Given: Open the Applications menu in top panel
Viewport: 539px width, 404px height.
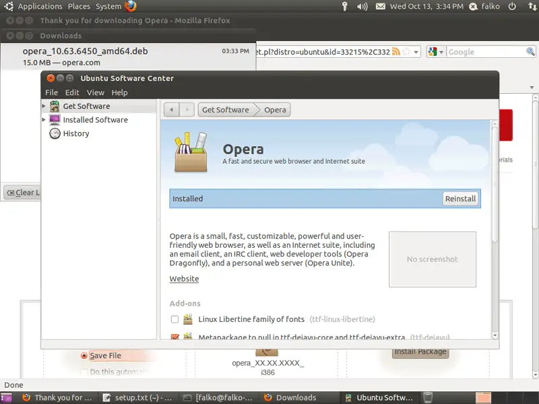Looking at the screenshot, I should click(x=40, y=6).
